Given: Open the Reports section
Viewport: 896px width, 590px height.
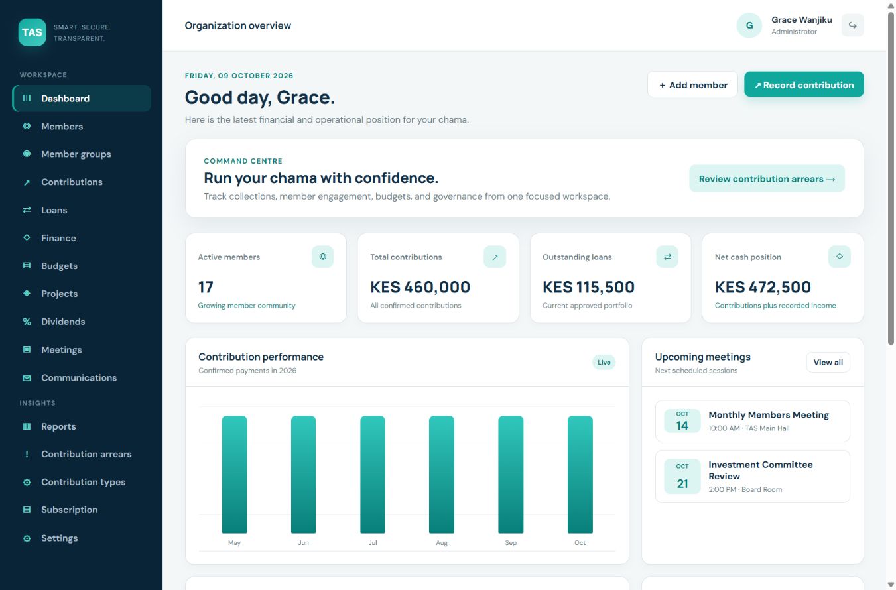Looking at the screenshot, I should (82, 426).
